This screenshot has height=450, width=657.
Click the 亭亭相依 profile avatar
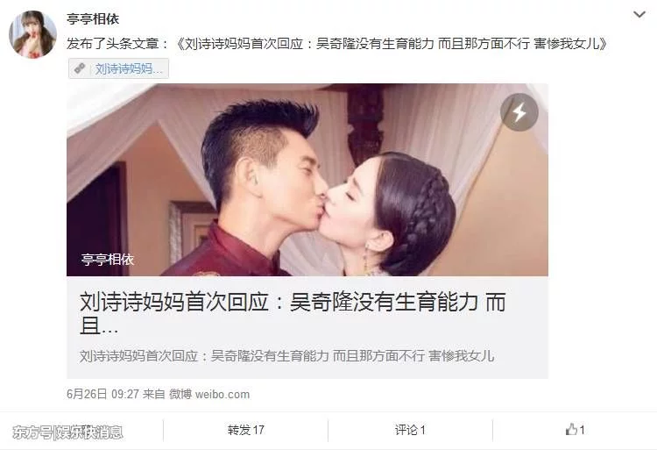(32, 34)
